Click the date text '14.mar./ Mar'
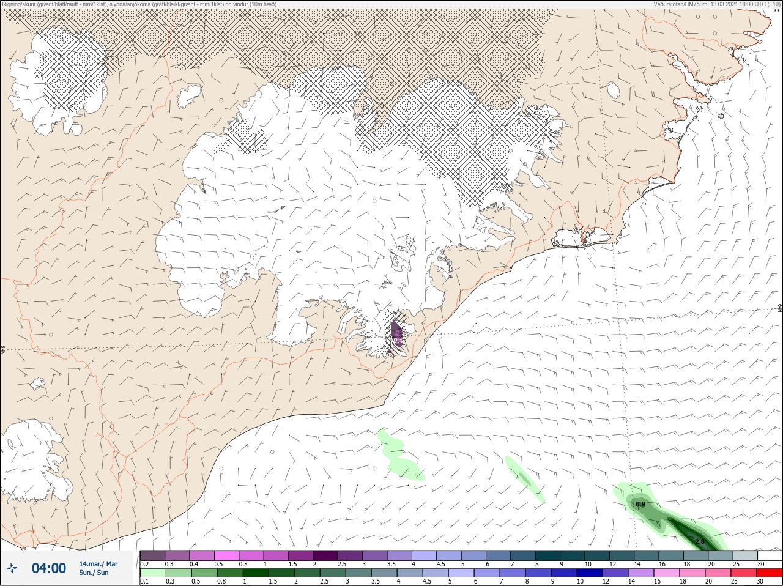 pyautogui.click(x=98, y=564)
